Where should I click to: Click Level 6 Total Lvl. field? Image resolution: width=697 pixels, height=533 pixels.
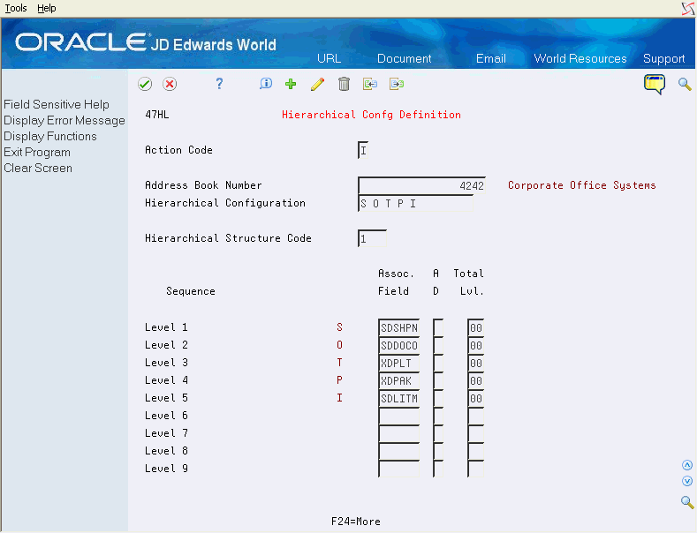pos(475,417)
